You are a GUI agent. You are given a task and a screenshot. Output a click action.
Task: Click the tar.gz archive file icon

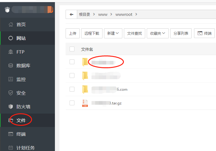(x=85, y=103)
